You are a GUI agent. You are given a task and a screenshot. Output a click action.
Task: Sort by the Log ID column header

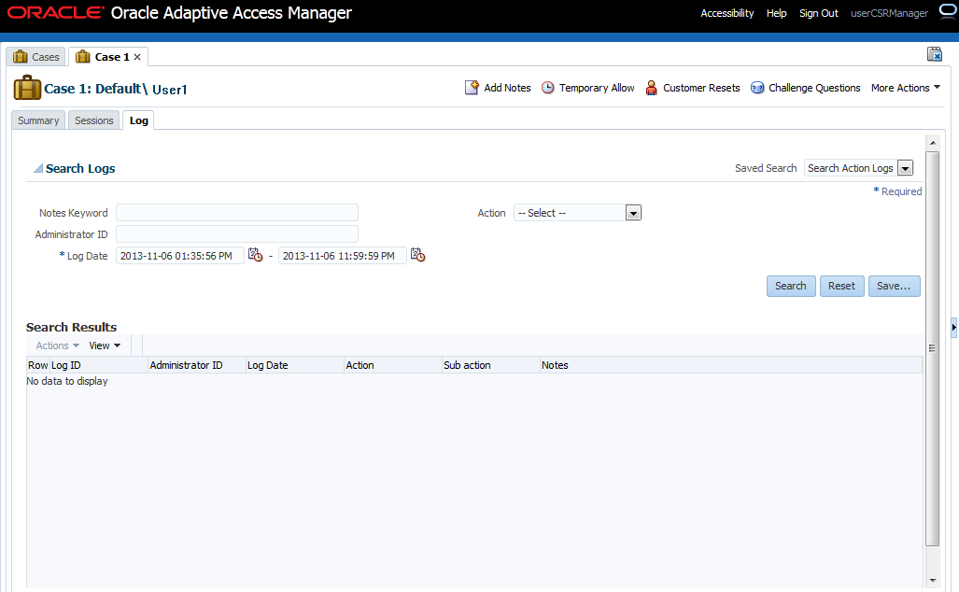(98, 364)
